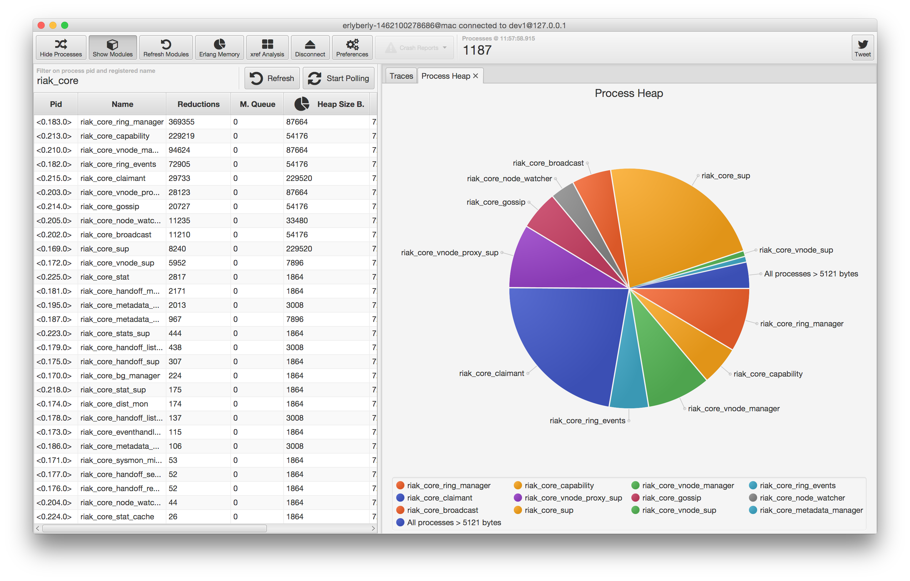Sort table by M. Queue column

pos(257,104)
